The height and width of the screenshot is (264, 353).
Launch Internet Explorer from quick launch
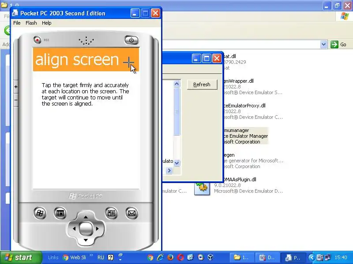(160, 257)
